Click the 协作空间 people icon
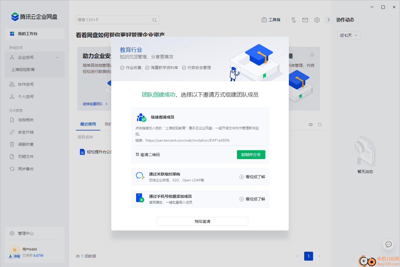400x267 pixels. pyautogui.click(x=12, y=84)
